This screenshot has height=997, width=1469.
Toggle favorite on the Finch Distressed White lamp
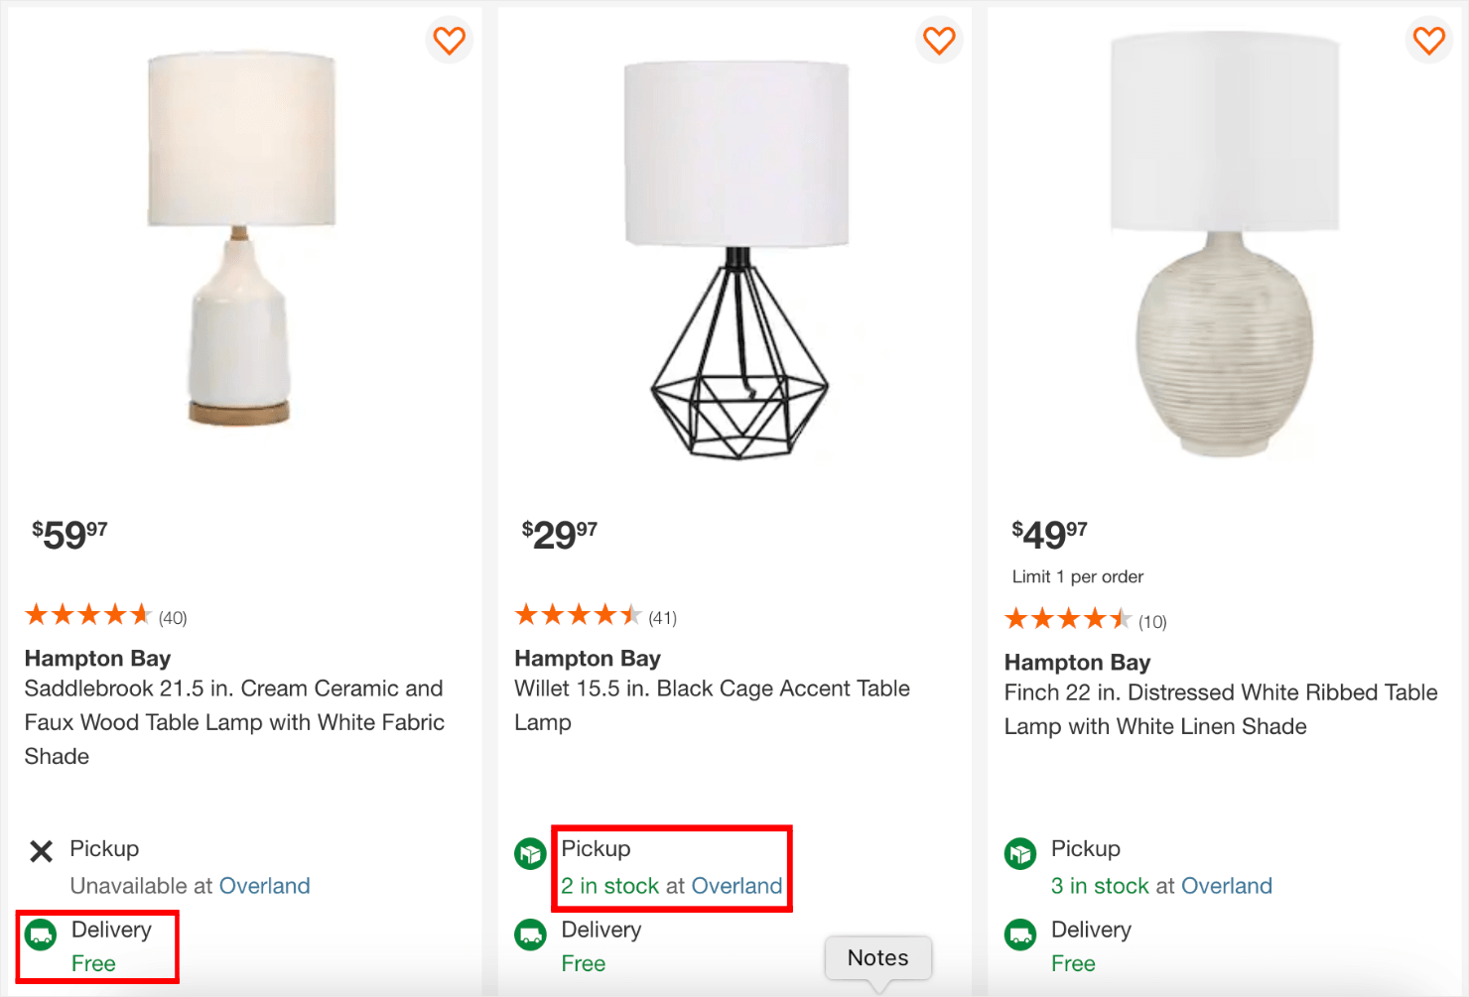(x=1428, y=41)
